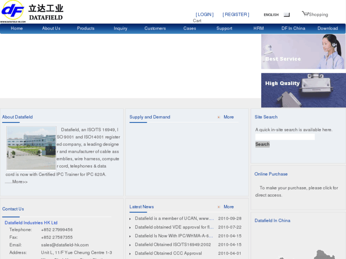The image size is (346, 259).
Task: Click the High Quality banner
Action: pos(304,90)
